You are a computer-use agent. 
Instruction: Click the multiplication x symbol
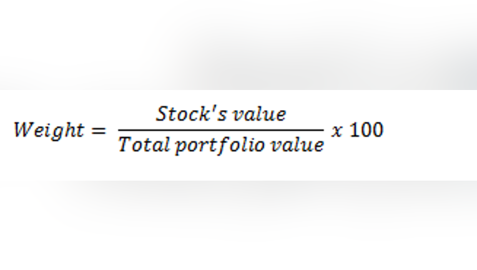[337, 131]
